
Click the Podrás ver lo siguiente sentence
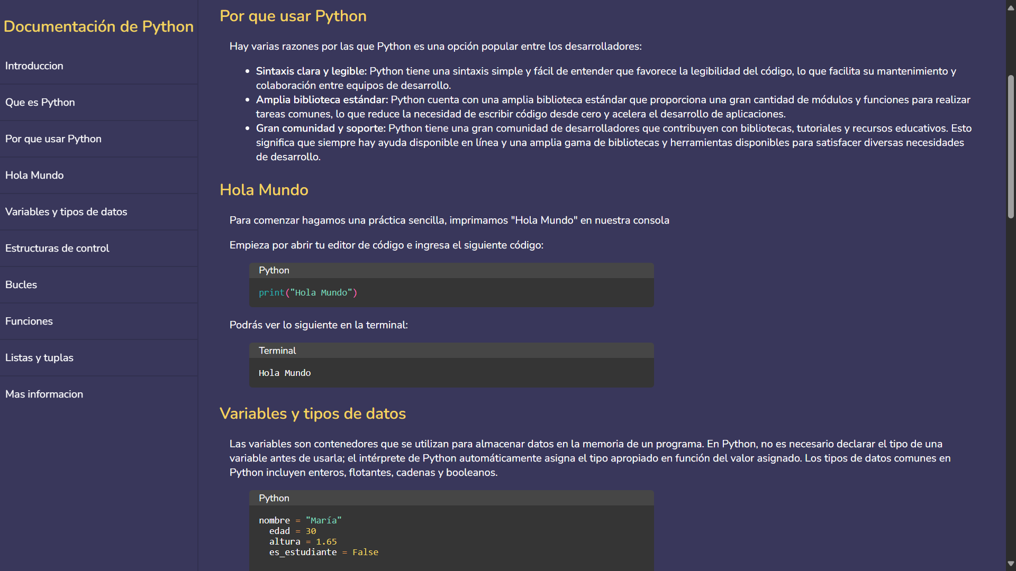pos(319,325)
